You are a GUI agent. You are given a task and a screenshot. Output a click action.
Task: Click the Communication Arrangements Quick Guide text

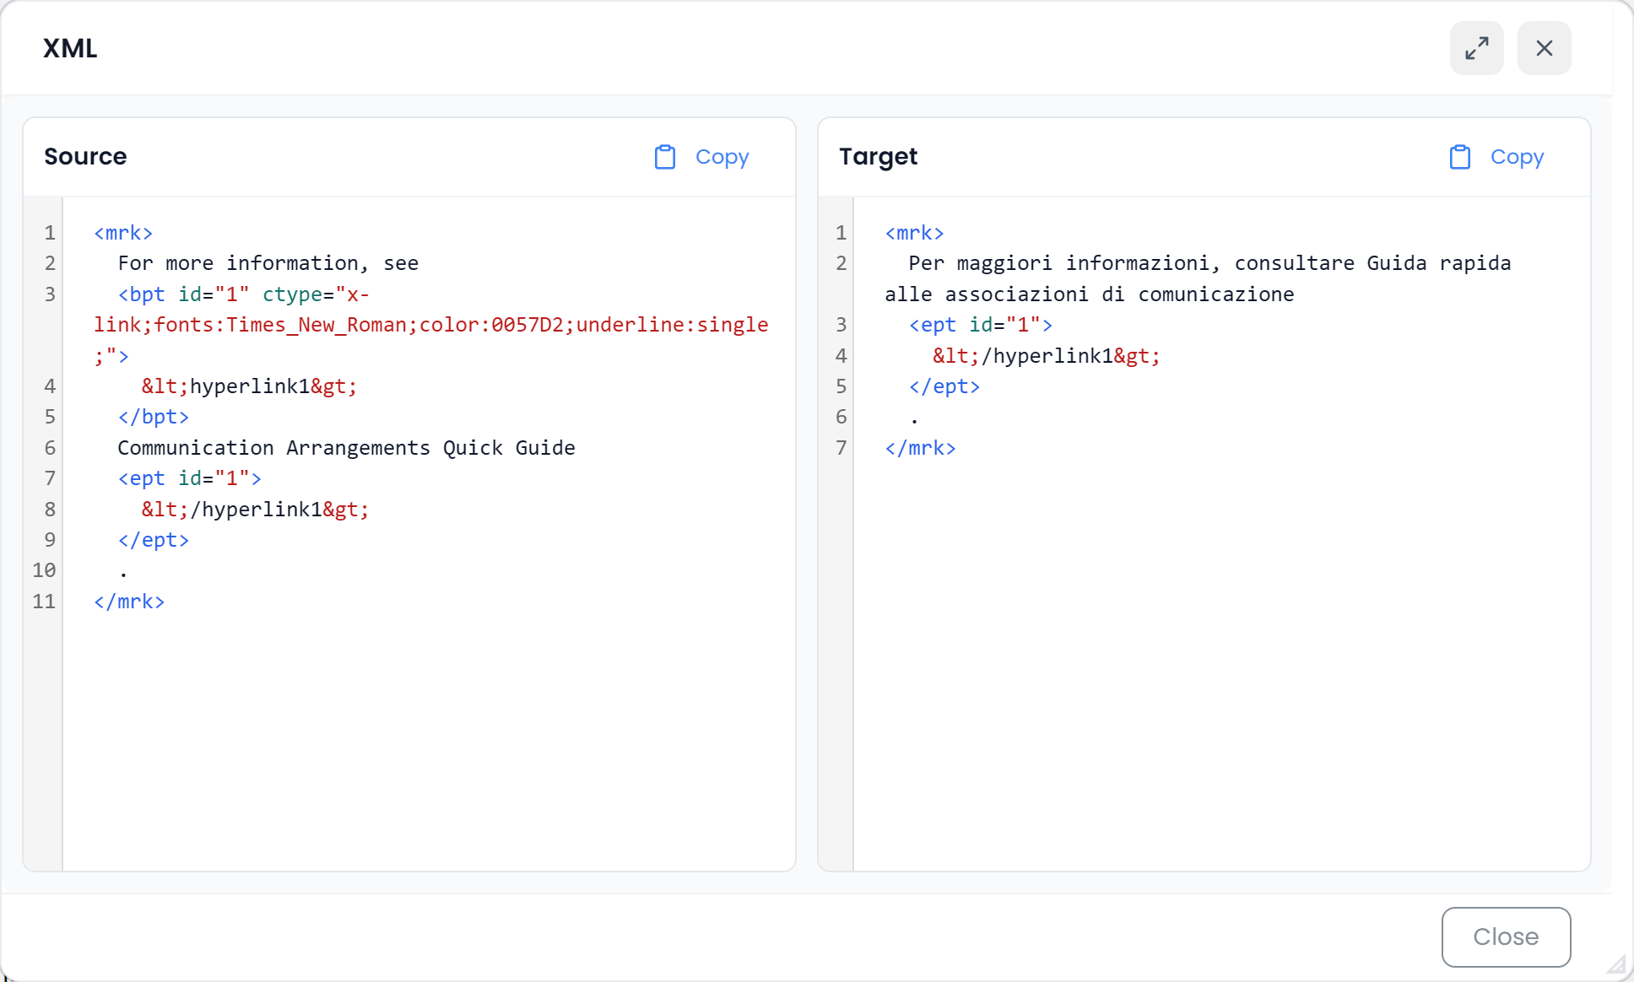(346, 448)
